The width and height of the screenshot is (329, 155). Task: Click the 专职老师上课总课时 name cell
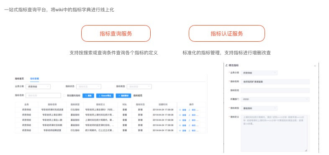click(52, 115)
